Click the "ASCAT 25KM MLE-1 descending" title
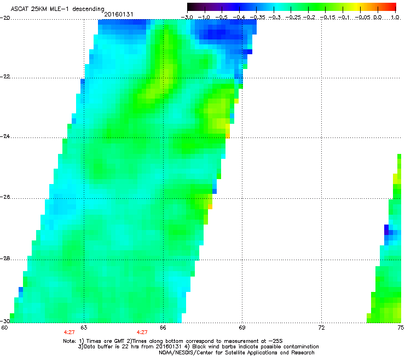The height and width of the screenshot is (356, 405). 57,9
